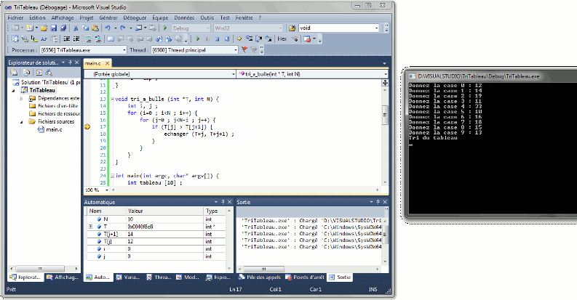577x300 pixels.
Task: Toggle the breakpoint on line 17
Action: (x=87, y=126)
